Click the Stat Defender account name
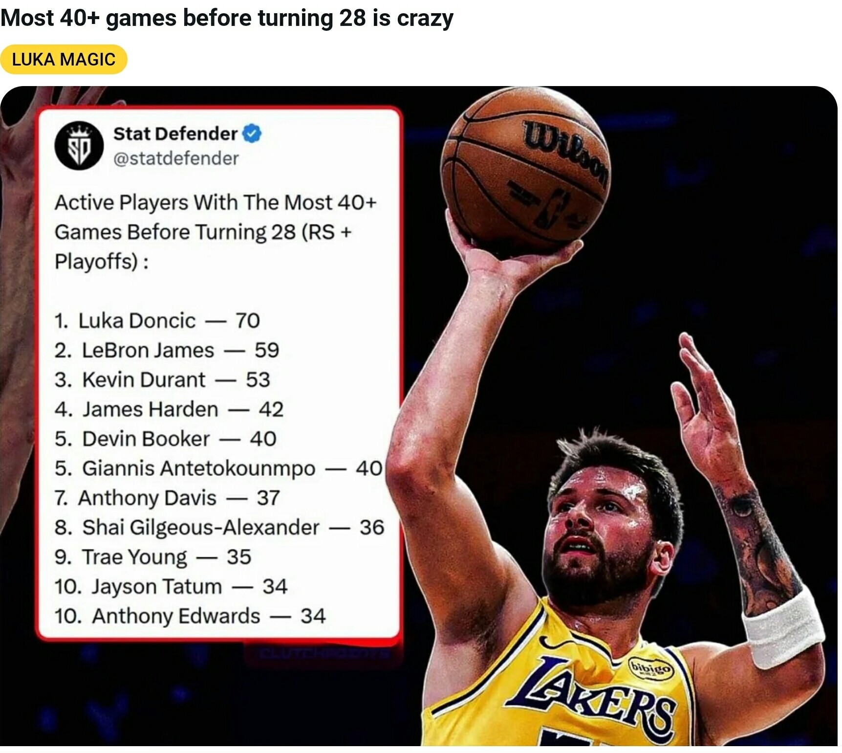Image resolution: width=842 pixels, height=753 pixels. (x=175, y=133)
